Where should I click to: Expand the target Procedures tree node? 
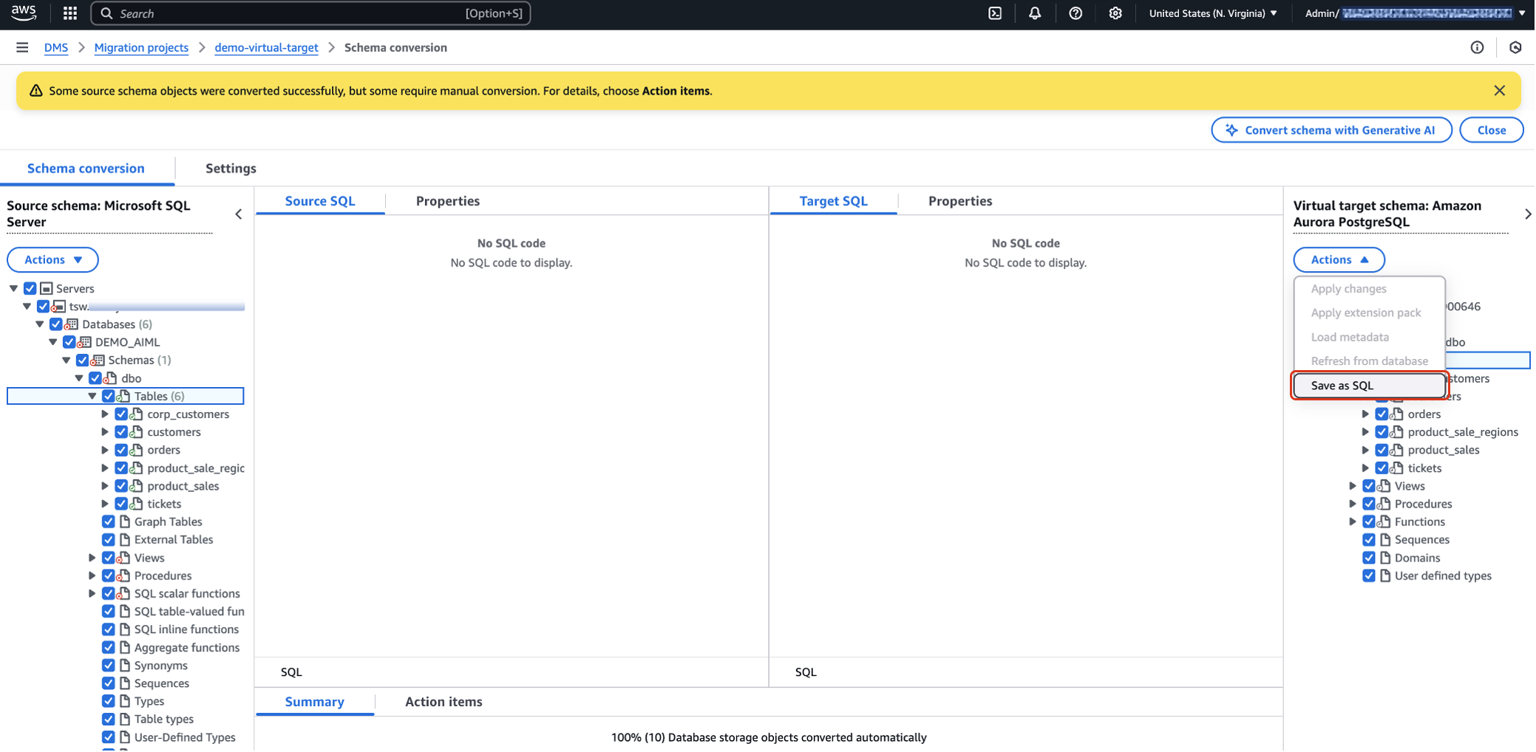pyautogui.click(x=1353, y=504)
